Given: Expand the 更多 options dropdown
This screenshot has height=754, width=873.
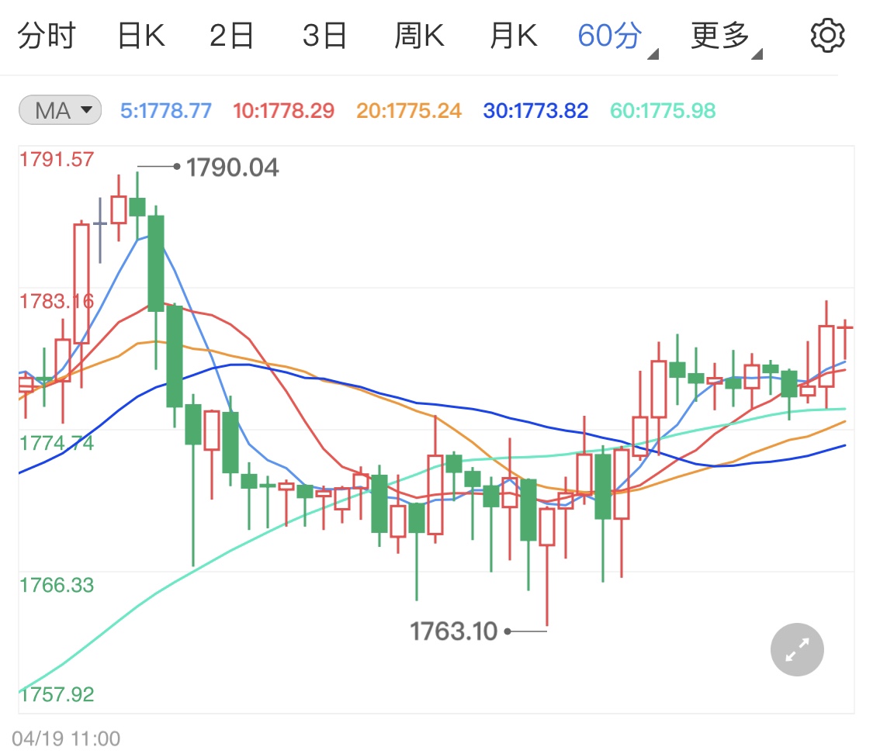Looking at the screenshot, I should pos(726,38).
